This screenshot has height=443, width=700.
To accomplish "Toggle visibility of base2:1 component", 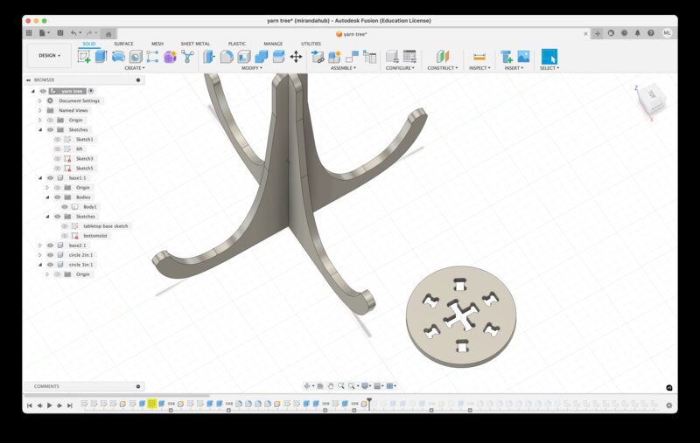I will click(50, 245).
